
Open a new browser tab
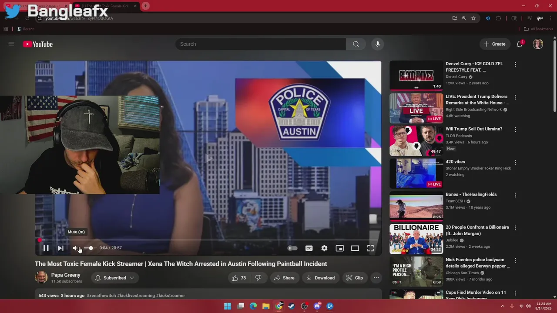145,6
